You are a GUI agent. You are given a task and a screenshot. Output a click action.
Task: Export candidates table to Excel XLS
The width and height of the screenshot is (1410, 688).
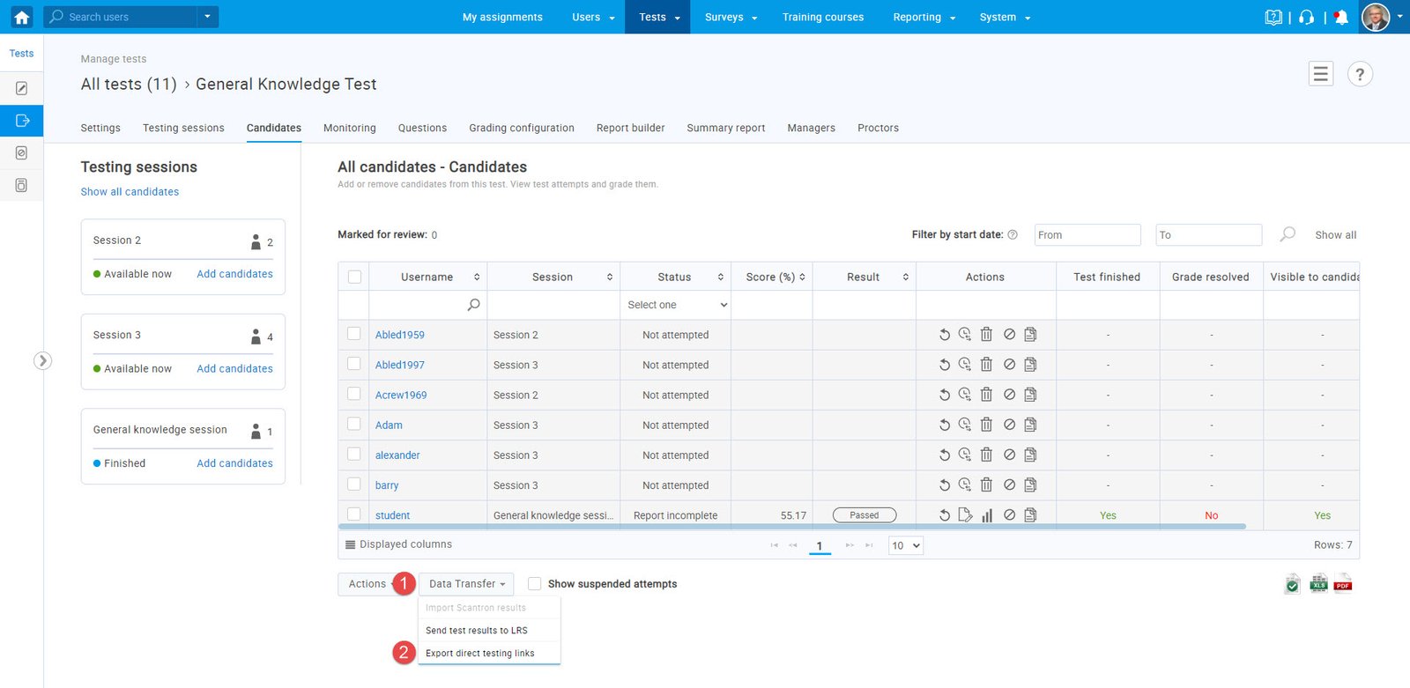pyautogui.click(x=1318, y=584)
